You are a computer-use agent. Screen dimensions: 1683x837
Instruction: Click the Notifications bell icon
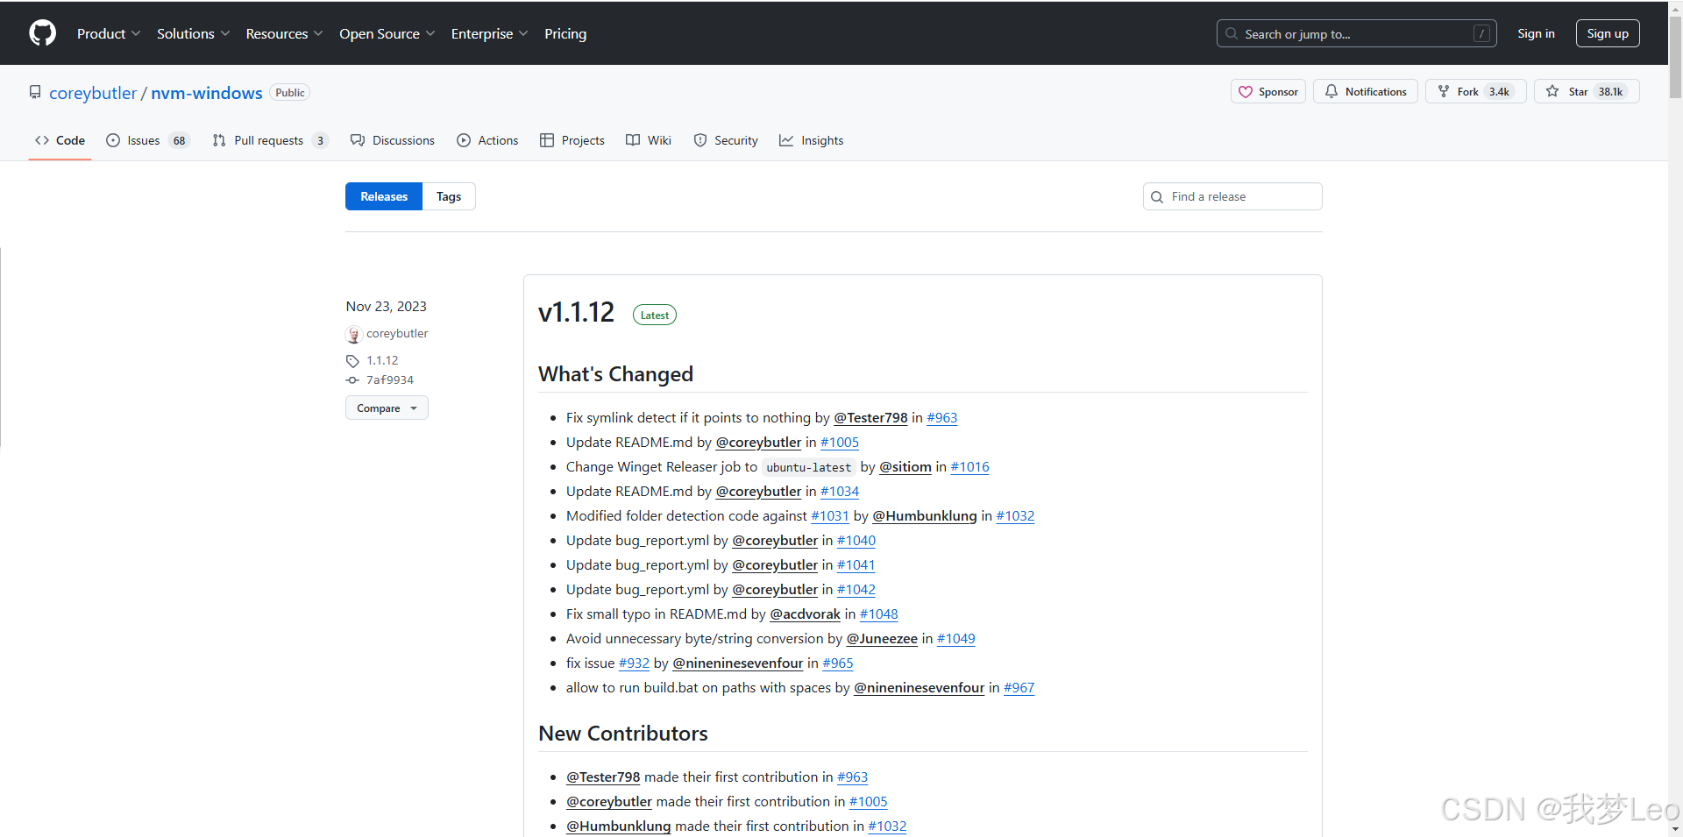[x=1331, y=91]
